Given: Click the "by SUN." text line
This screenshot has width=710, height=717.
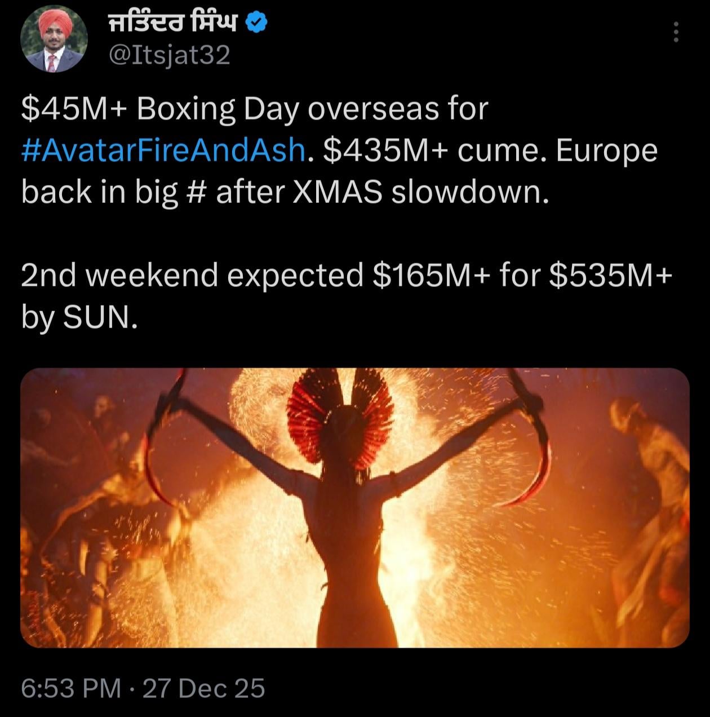Looking at the screenshot, I should (x=79, y=317).
